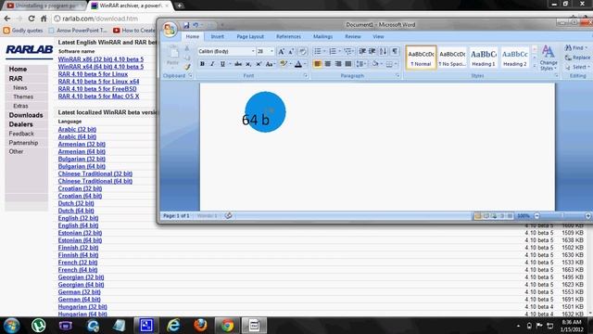Toggle italic formatting
Image resolution: width=593 pixels, height=334 pixels.
(212, 64)
